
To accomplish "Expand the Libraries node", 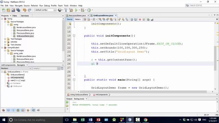I will 5,42.
